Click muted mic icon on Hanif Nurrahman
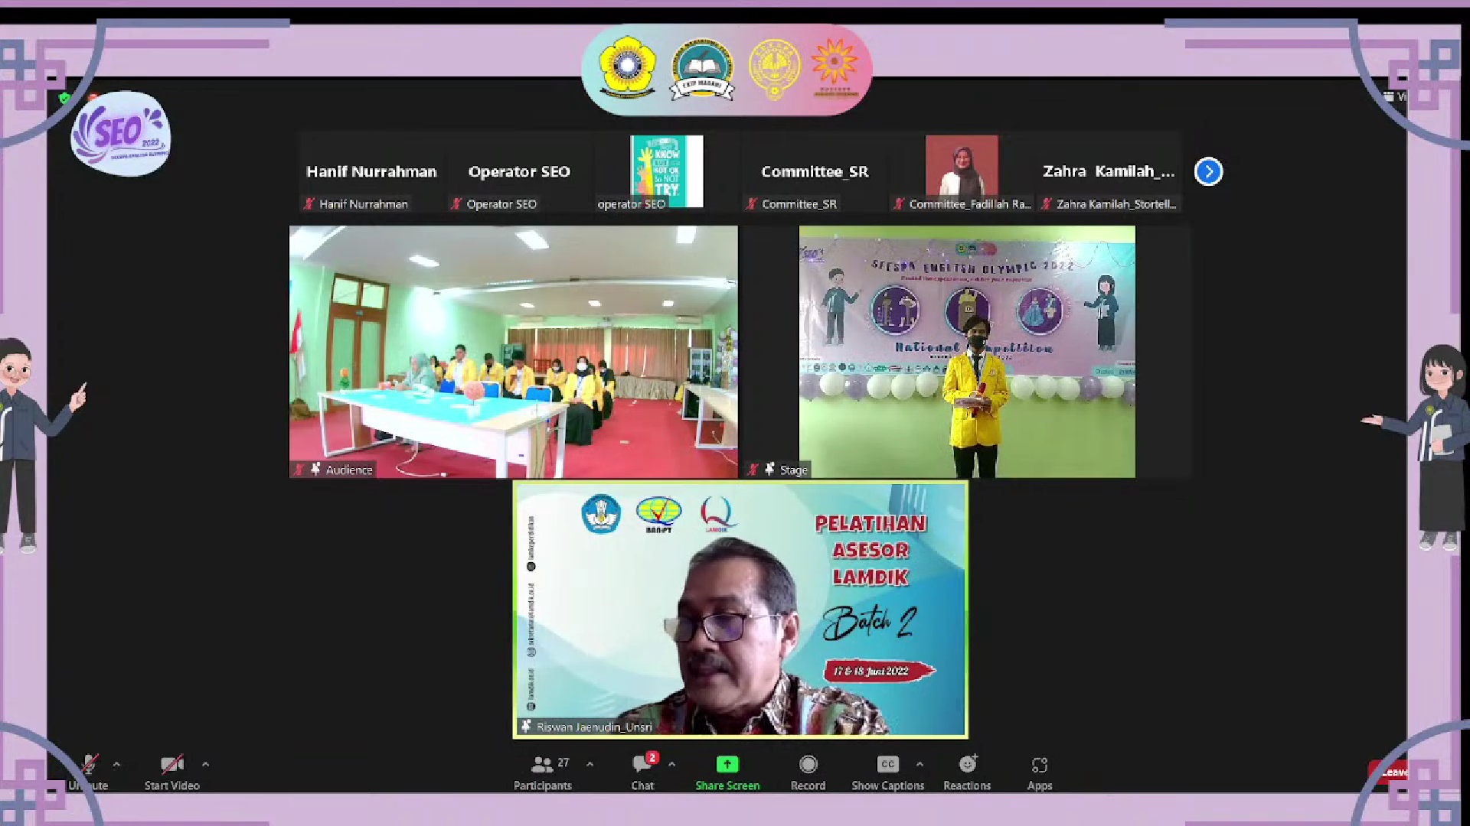This screenshot has width=1470, height=826. tap(309, 203)
